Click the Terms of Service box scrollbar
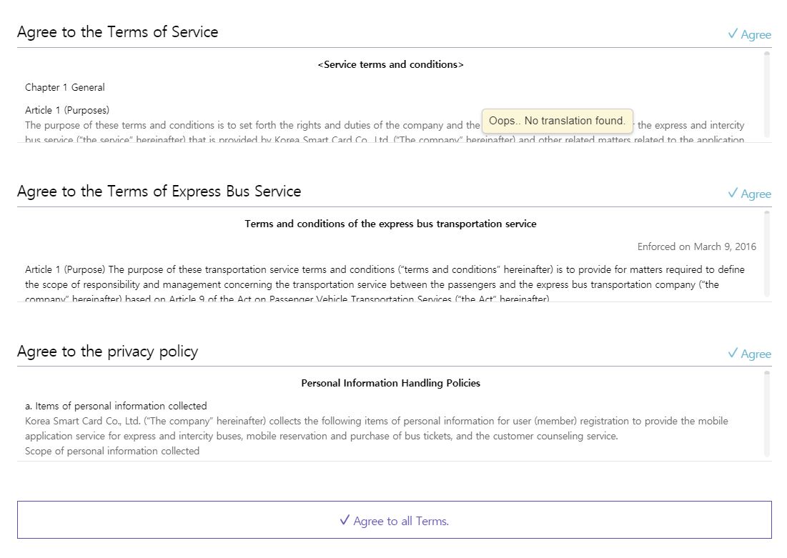Screen dimensions: 787x558 [767, 93]
